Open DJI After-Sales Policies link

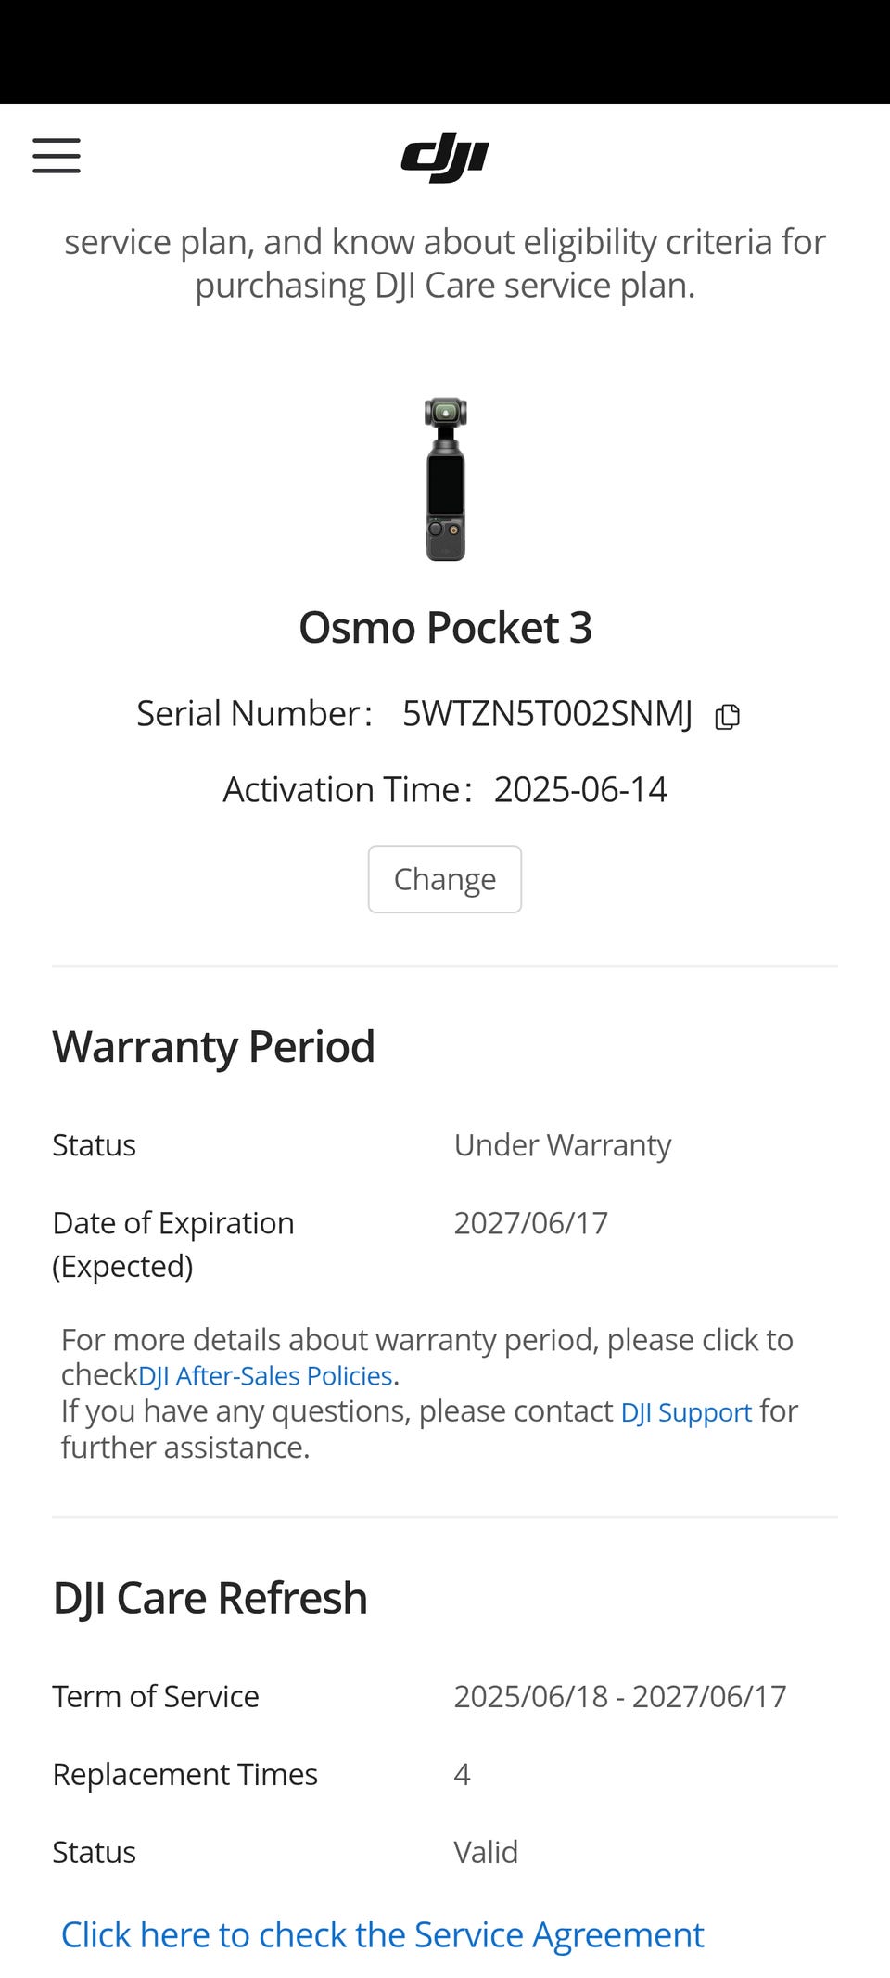pyautogui.click(x=265, y=1375)
